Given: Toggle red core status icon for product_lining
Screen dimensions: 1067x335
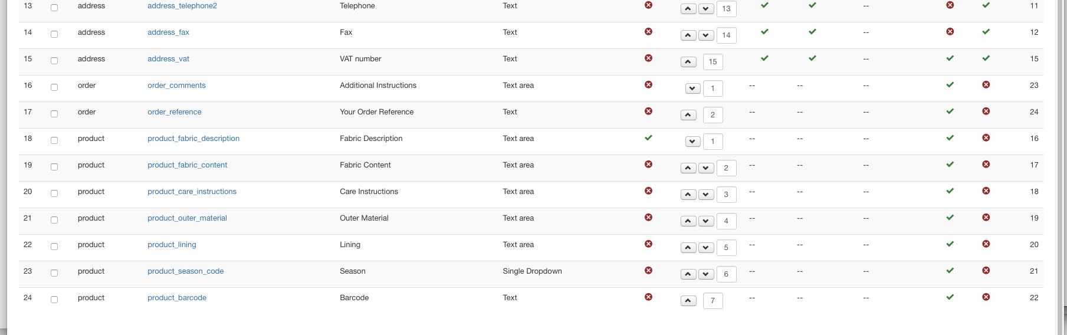Looking at the screenshot, I should tap(986, 244).
